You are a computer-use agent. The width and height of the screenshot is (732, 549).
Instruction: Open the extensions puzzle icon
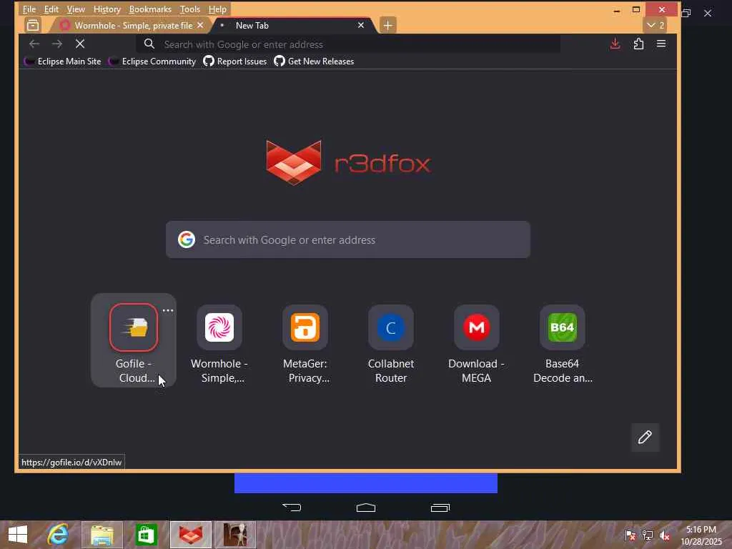click(x=638, y=44)
